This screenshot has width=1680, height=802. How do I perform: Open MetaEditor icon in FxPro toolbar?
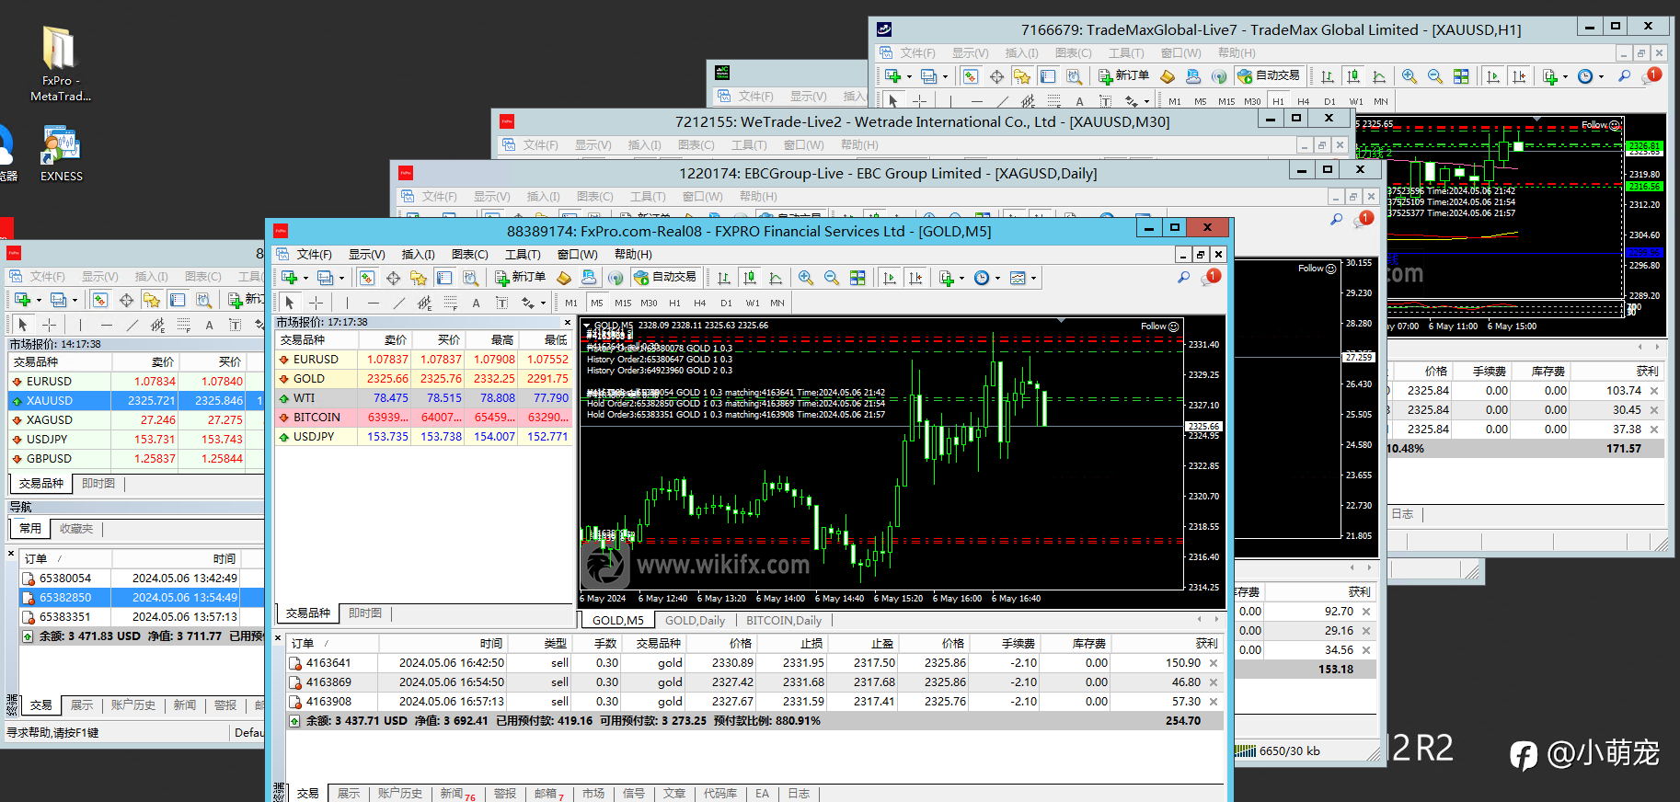pyautogui.click(x=564, y=278)
